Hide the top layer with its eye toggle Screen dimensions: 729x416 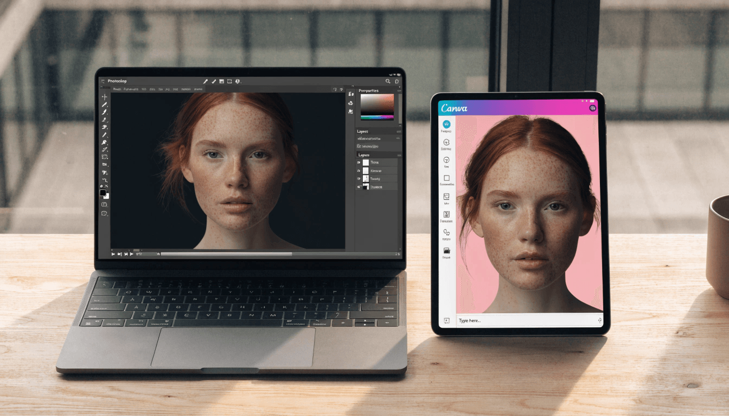click(359, 162)
